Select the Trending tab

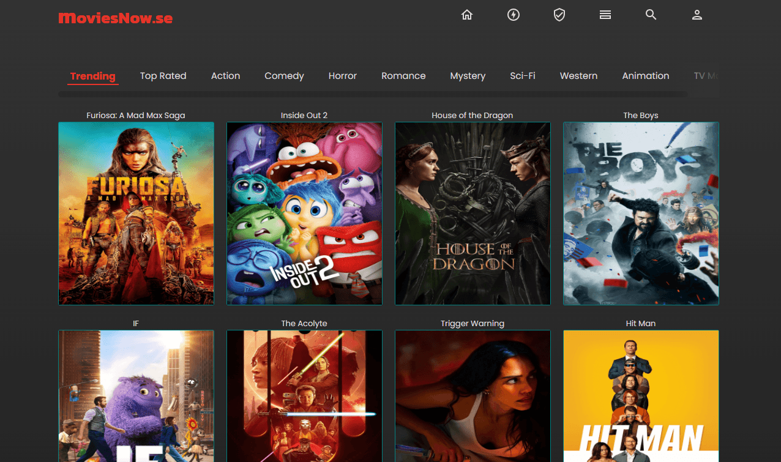pos(92,76)
